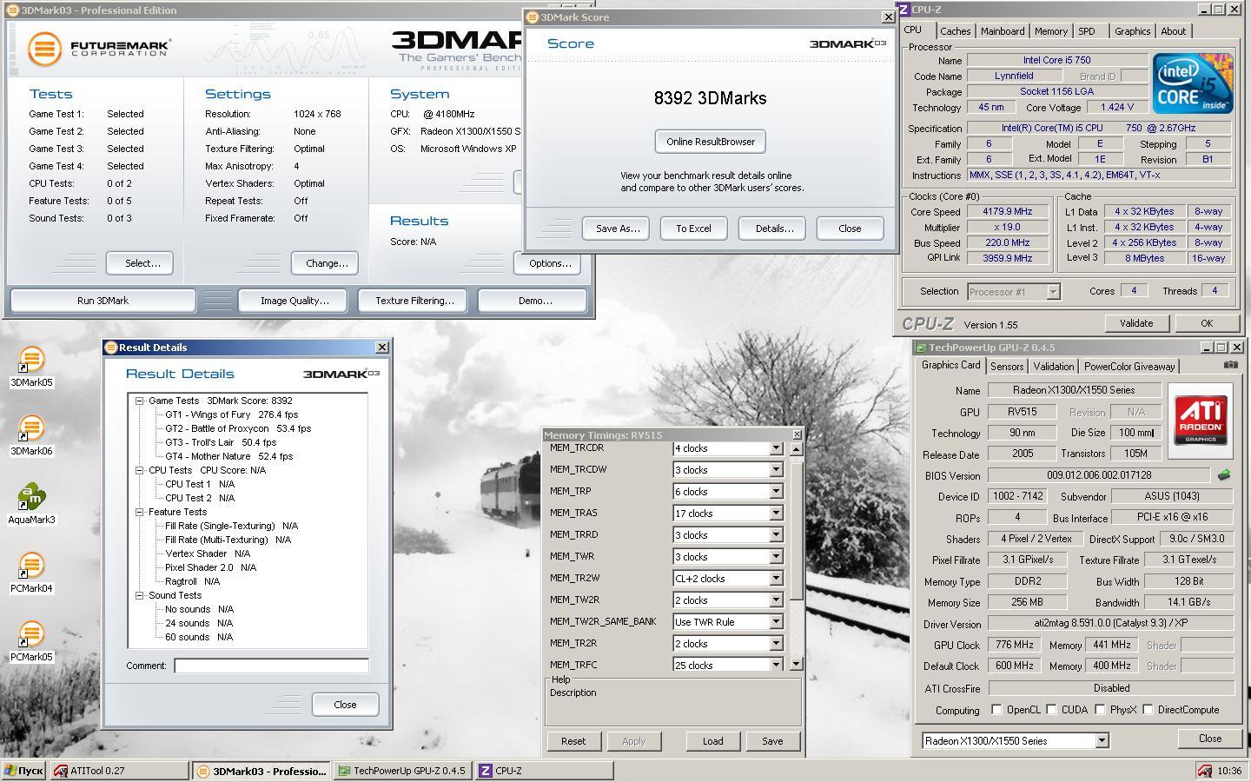Viewport: 1251px width, 782px height.
Task: Open the MEM_TRFC clocks dropdown
Action: (x=776, y=665)
